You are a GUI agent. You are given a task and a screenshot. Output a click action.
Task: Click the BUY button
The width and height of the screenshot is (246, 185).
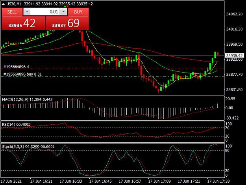(78, 12)
